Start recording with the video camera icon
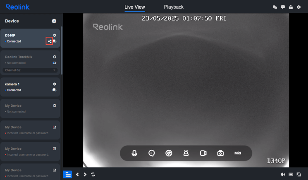 click(x=203, y=153)
